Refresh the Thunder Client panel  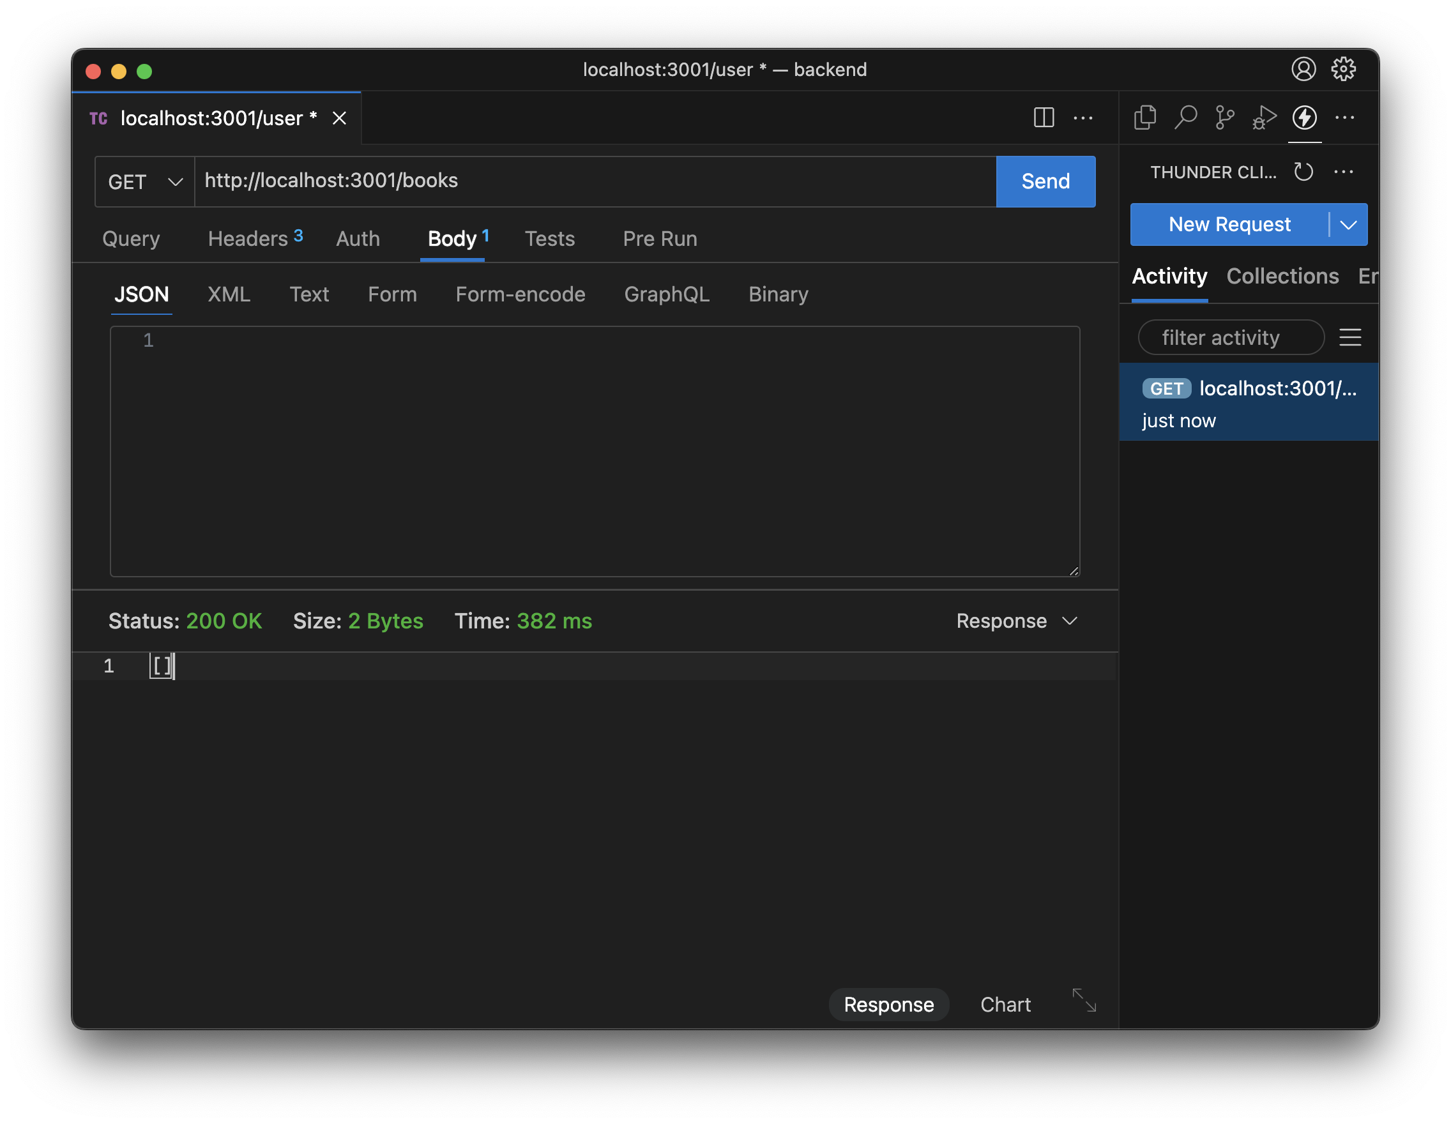point(1303,172)
